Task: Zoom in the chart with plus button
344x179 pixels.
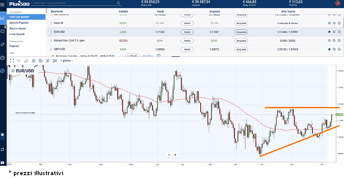Action: click(x=175, y=155)
